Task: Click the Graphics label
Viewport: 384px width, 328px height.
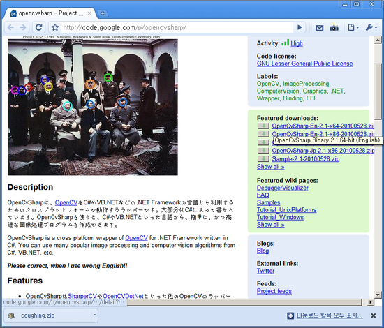Action: point(314,91)
